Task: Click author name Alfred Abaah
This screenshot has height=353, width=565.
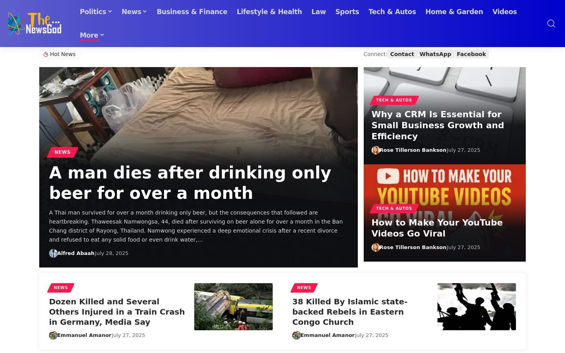Action: coord(76,253)
